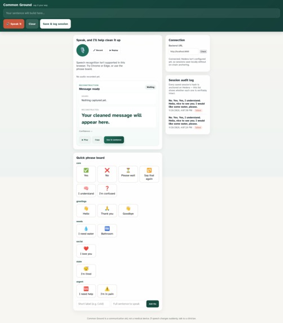Click the round microphone button

pyautogui.click(x=83, y=50)
